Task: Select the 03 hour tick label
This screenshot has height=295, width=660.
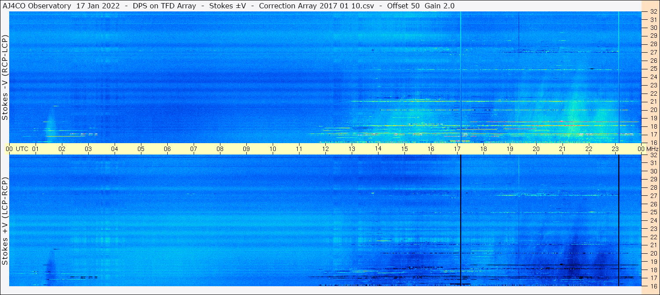Action: click(x=88, y=149)
